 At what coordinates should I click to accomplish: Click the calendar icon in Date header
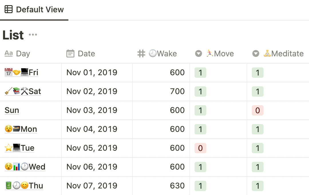point(70,53)
